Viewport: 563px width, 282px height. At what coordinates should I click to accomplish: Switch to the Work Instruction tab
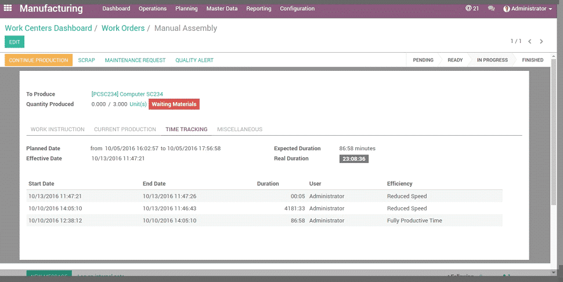pos(57,129)
